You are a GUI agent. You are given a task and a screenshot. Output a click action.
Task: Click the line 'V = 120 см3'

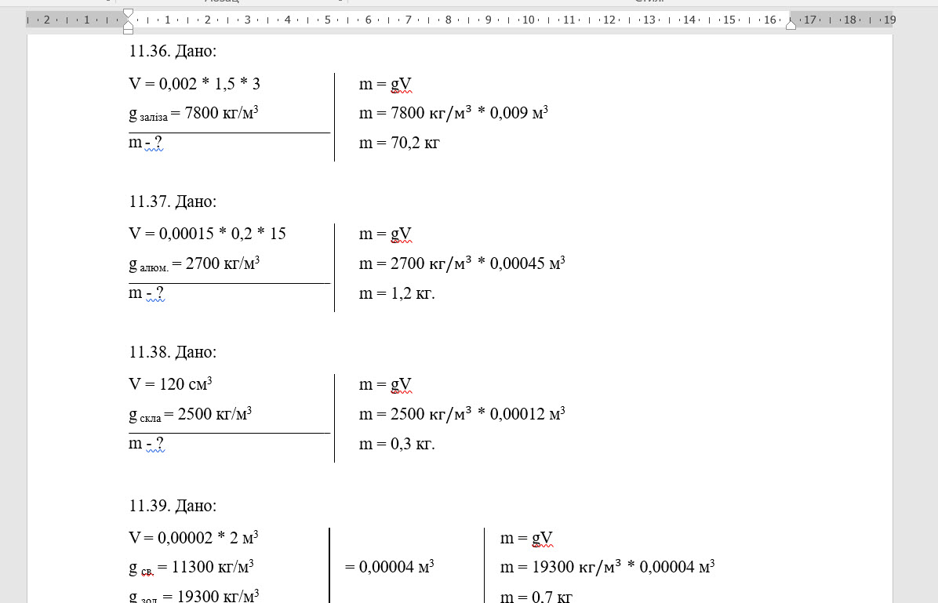point(170,384)
